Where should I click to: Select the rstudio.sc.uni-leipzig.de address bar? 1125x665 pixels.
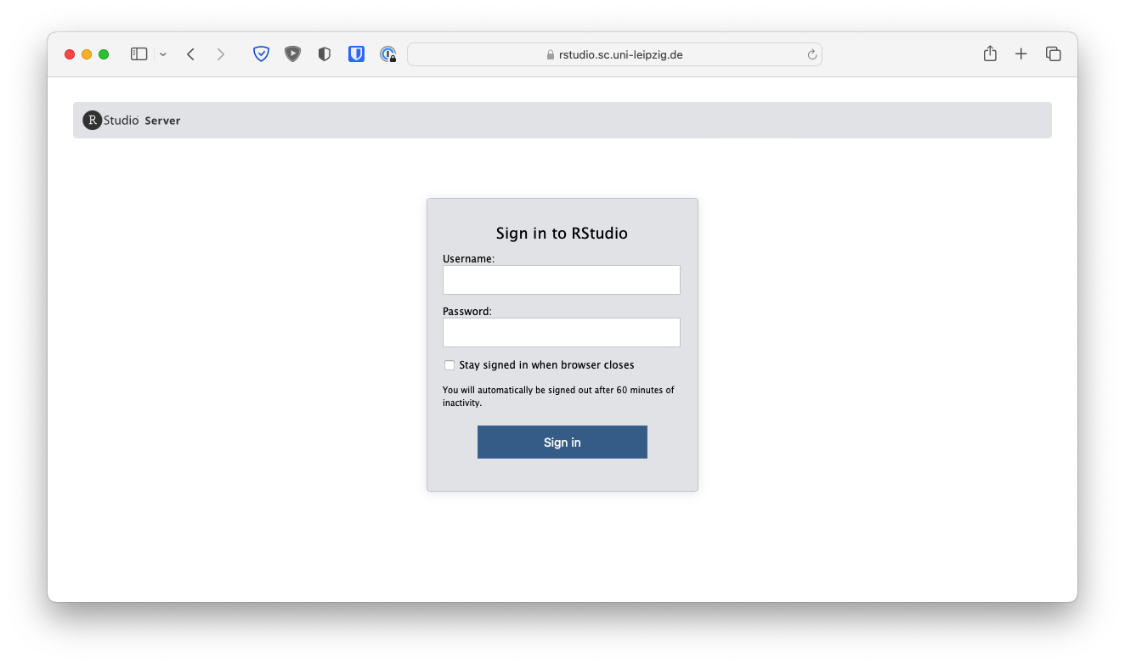pos(614,54)
